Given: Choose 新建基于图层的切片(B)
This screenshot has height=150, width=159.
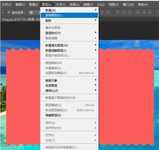Looking at the screenshot, I should [x=69, y=98].
